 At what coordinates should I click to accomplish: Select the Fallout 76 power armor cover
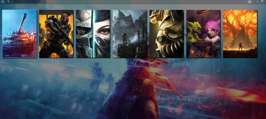pyautogui.click(x=166, y=34)
